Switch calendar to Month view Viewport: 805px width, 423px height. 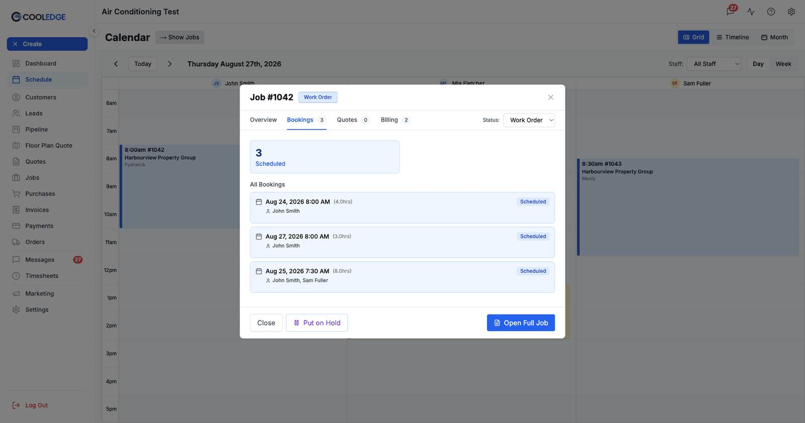(x=774, y=37)
